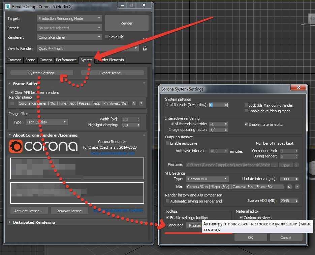Open System Settings button
This screenshot has height=255, width=315.
(x=41, y=73)
